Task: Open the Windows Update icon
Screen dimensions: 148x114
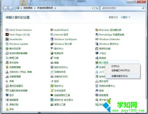Action: [x=7, y=44]
